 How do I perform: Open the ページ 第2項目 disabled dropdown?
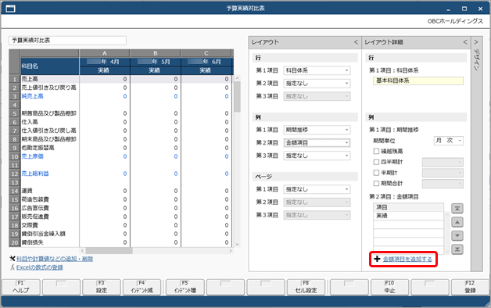click(317, 202)
